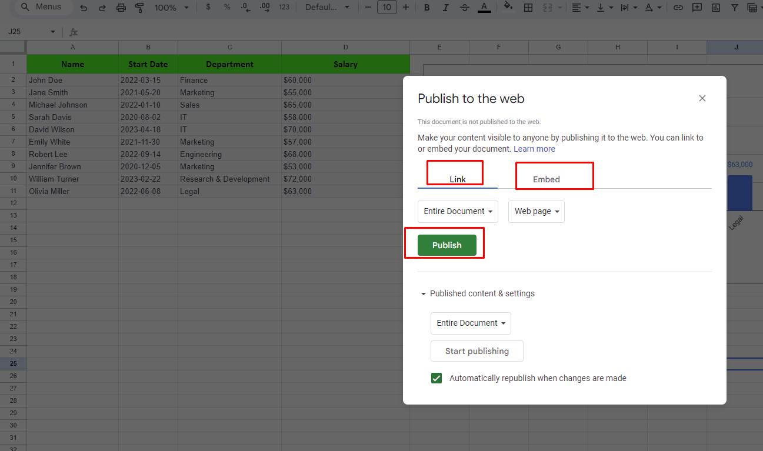Click the cell containing John Doe
Image resolution: width=763 pixels, height=451 pixels.
73,80
